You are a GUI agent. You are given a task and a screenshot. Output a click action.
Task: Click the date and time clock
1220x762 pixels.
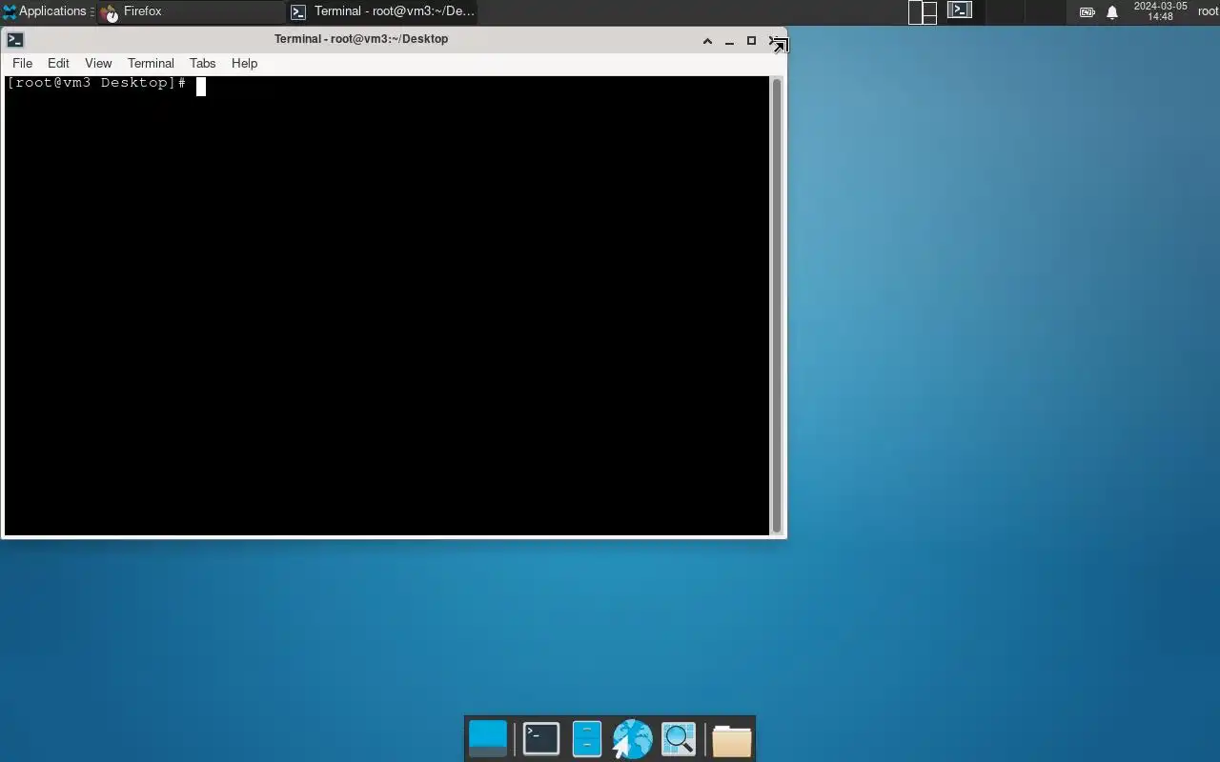pos(1160,11)
